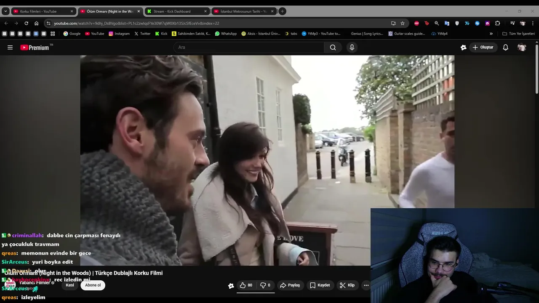Image resolution: width=539 pixels, height=303 pixels.
Task: Open a new browser tab
Action: click(x=283, y=11)
